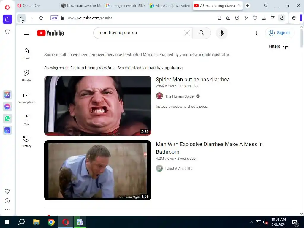The image size is (304, 228).
Task: Open YouTube settings three-dot menu
Action: [257, 33]
